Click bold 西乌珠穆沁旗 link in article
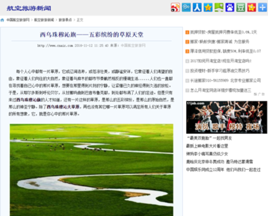 click(x=28, y=100)
